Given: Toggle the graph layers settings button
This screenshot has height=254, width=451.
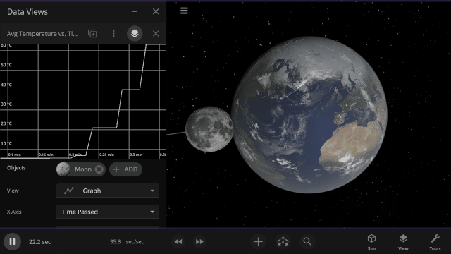Looking at the screenshot, I should coord(135,34).
